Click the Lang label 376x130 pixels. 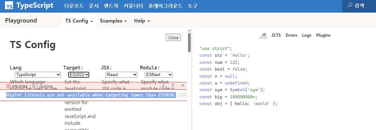pyautogui.click(x=16, y=67)
